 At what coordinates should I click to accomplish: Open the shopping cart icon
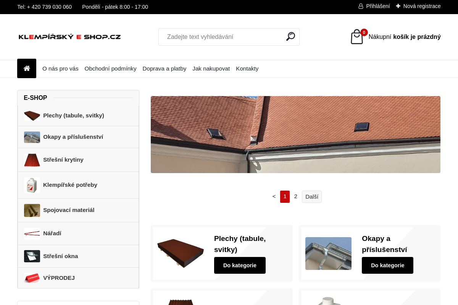point(356,37)
